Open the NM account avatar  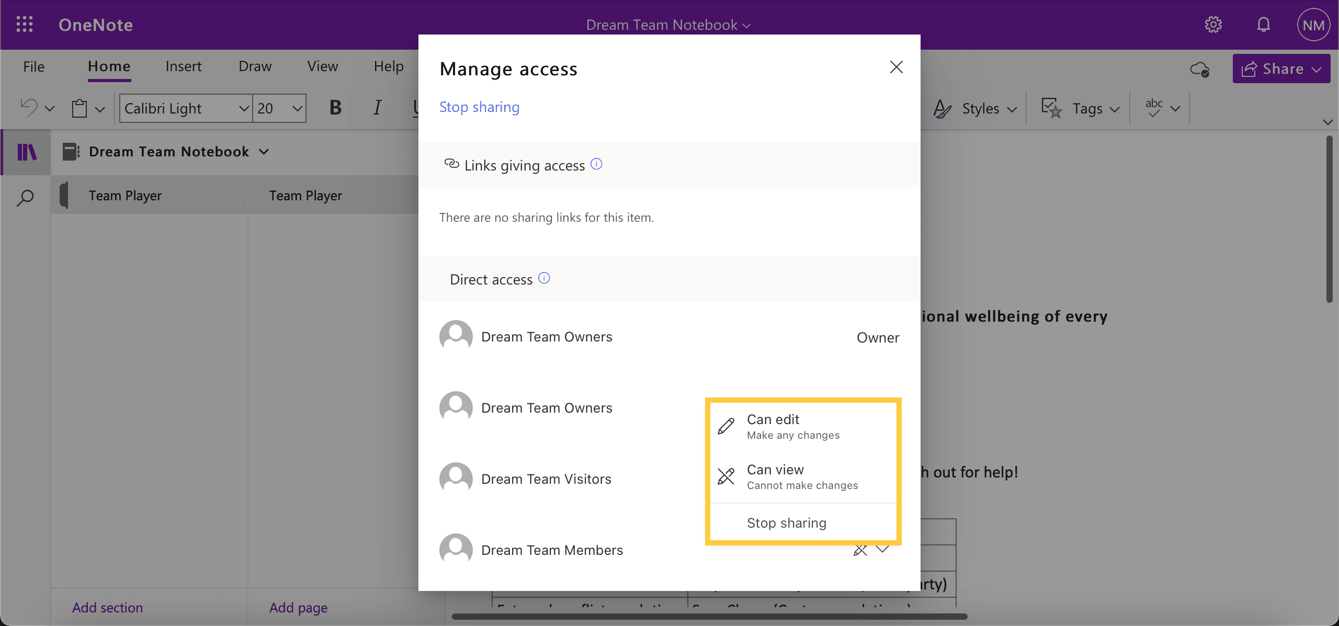1313,25
